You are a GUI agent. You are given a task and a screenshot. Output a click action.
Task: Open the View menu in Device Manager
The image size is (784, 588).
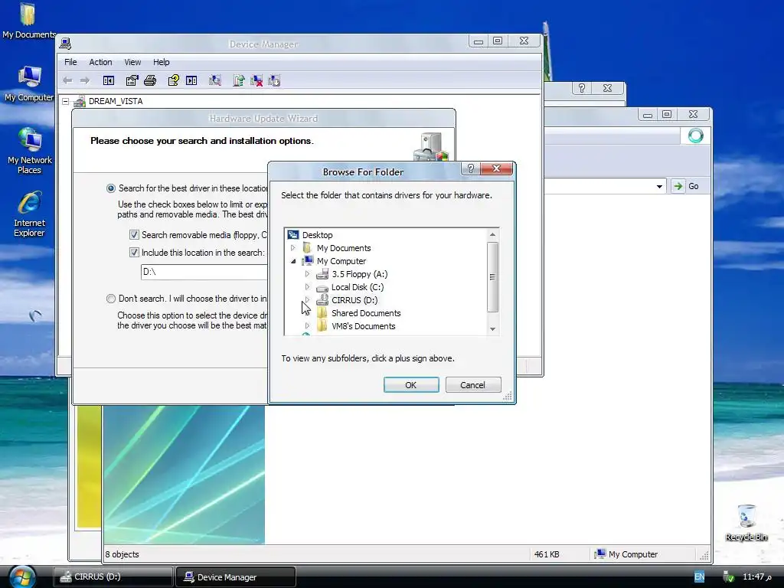pos(132,62)
